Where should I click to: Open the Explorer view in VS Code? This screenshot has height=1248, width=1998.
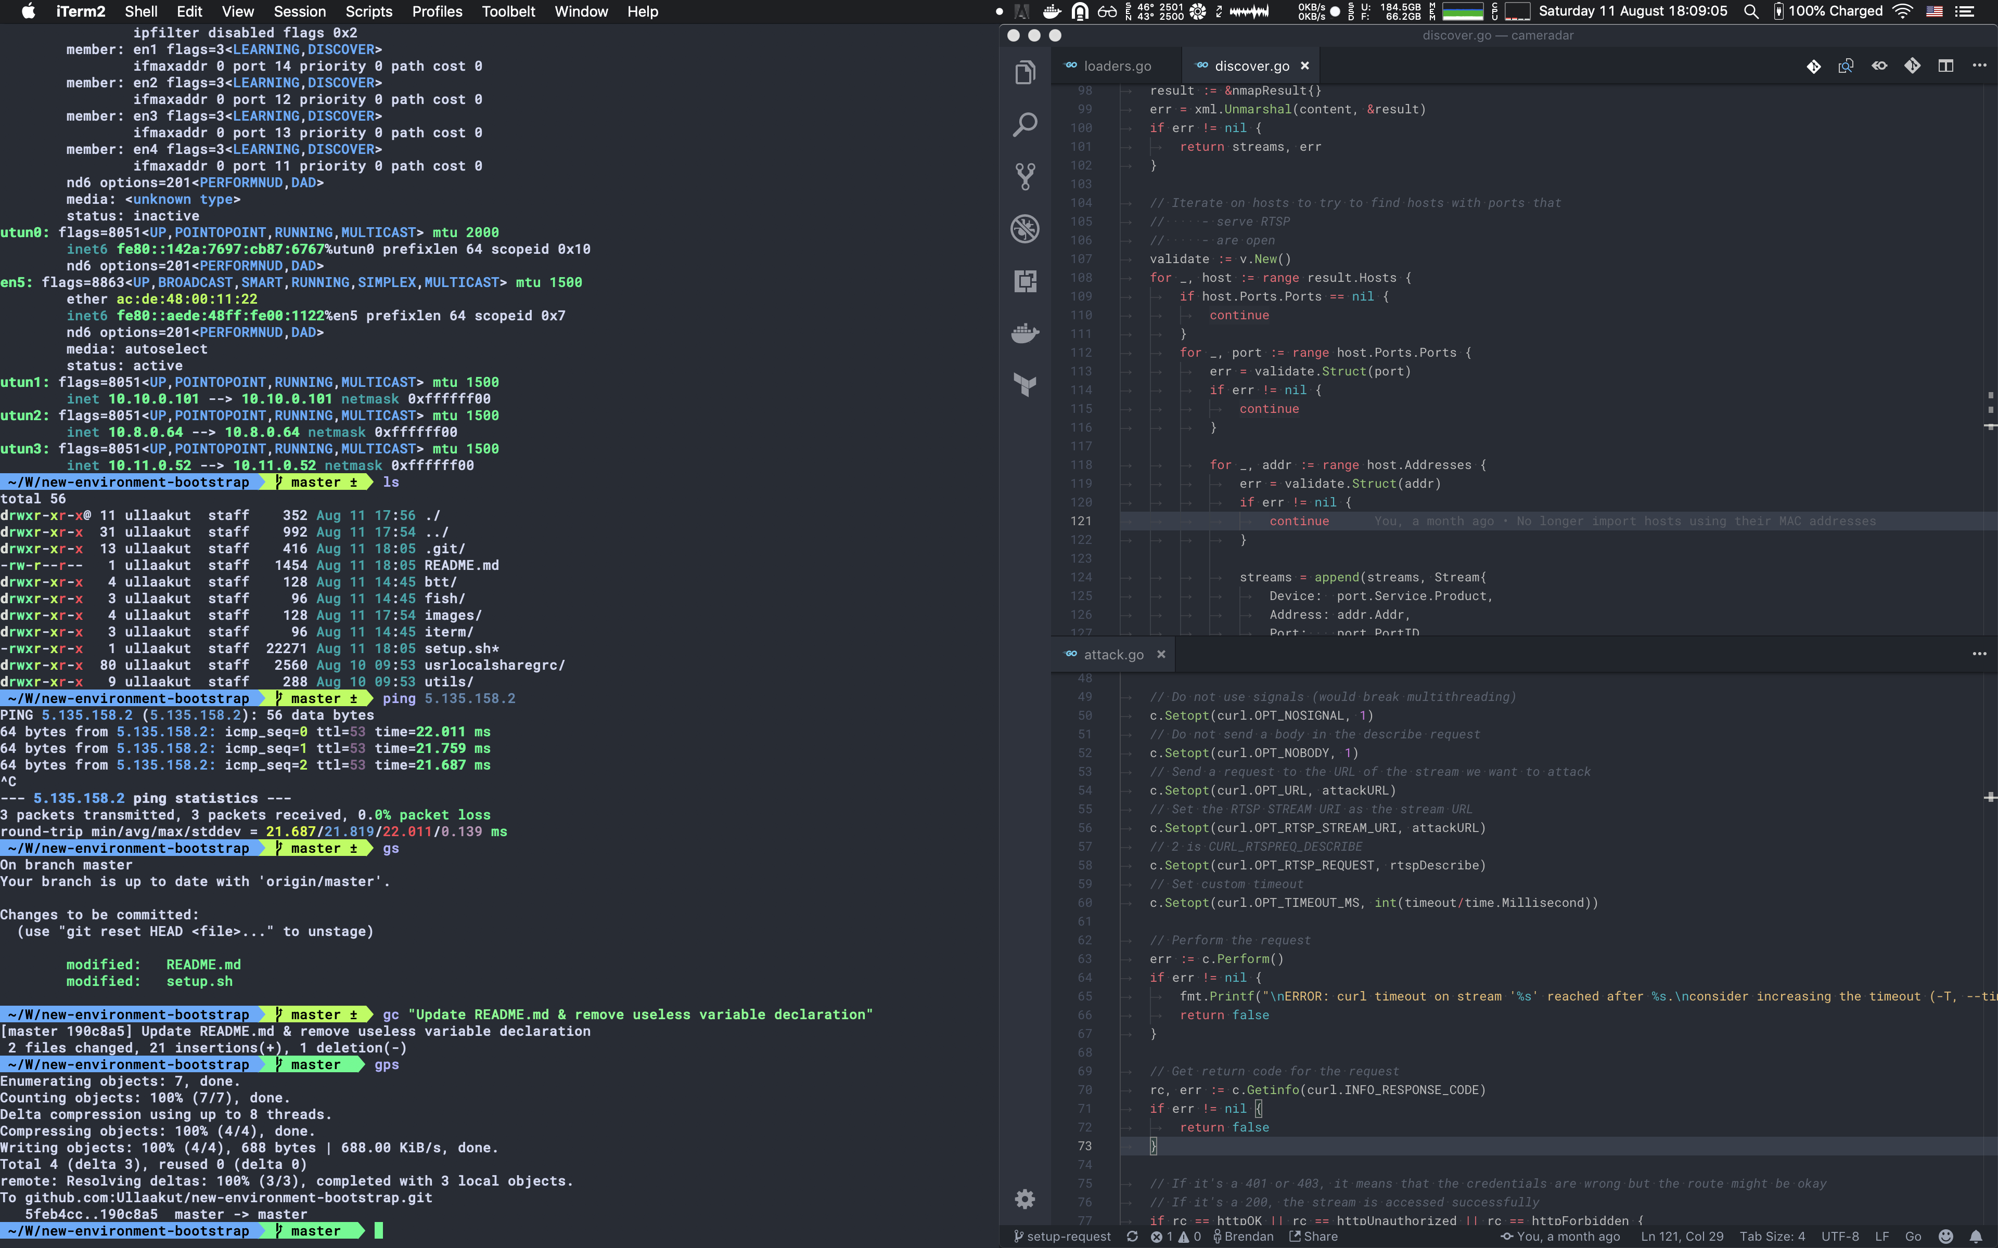[1024, 73]
